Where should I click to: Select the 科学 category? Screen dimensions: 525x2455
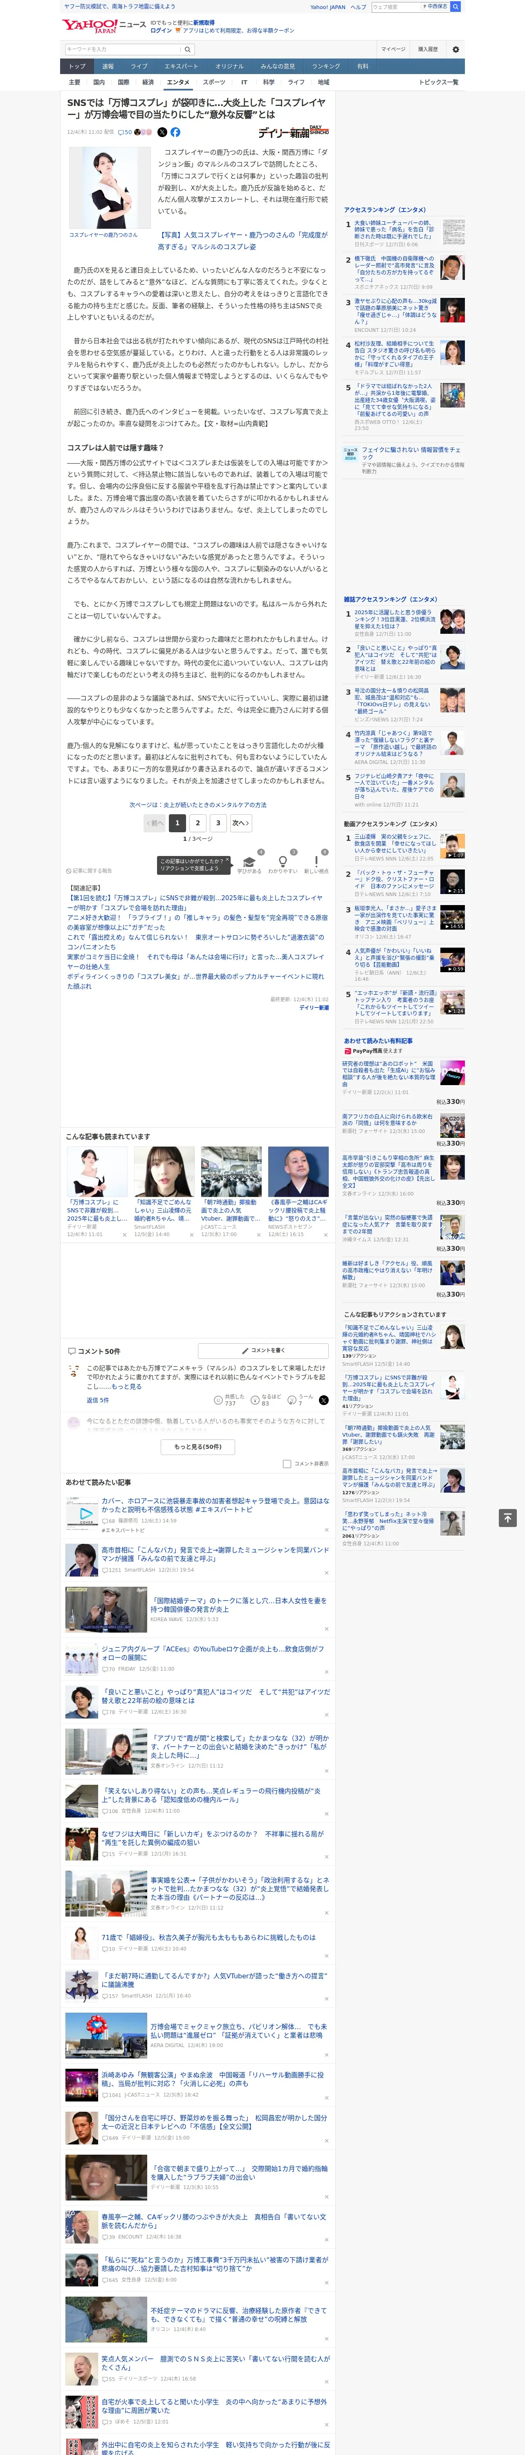point(269,82)
